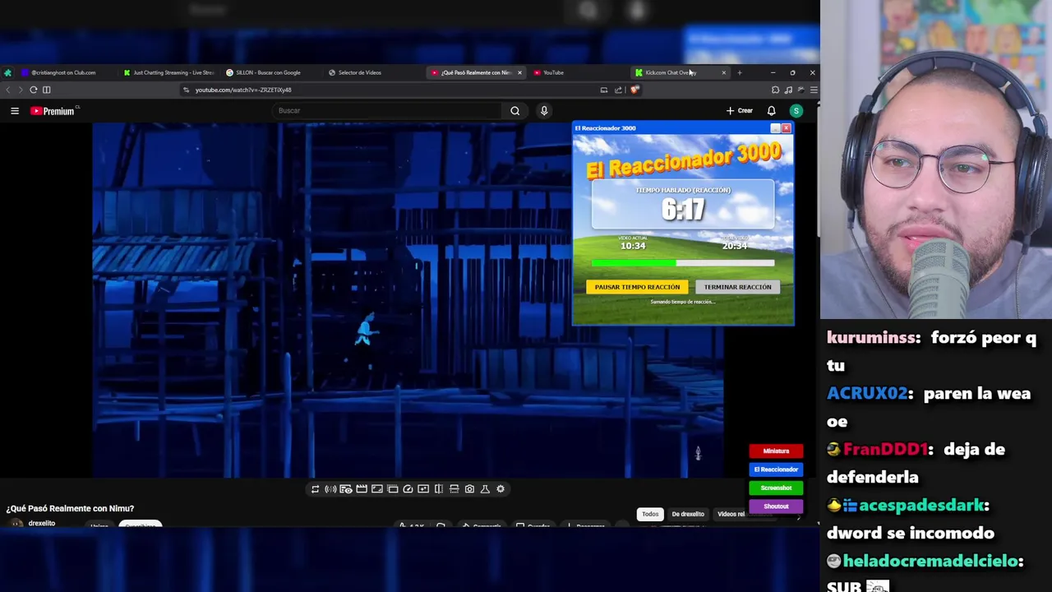Take a screenshot with the camera icon

(x=469, y=489)
